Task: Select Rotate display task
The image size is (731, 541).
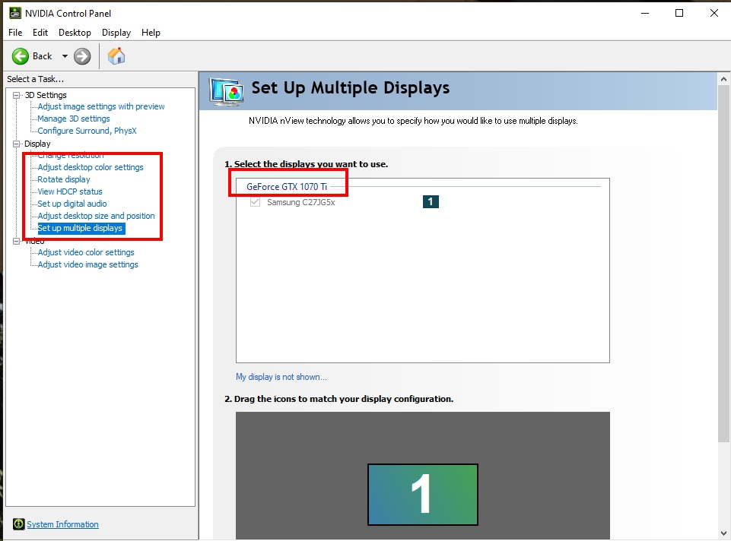Action: click(x=63, y=179)
